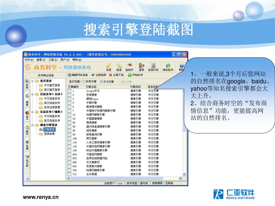Check the box for 百度搜索 row
The height and width of the screenshot is (206, 275).
click(x=70, y=95)
